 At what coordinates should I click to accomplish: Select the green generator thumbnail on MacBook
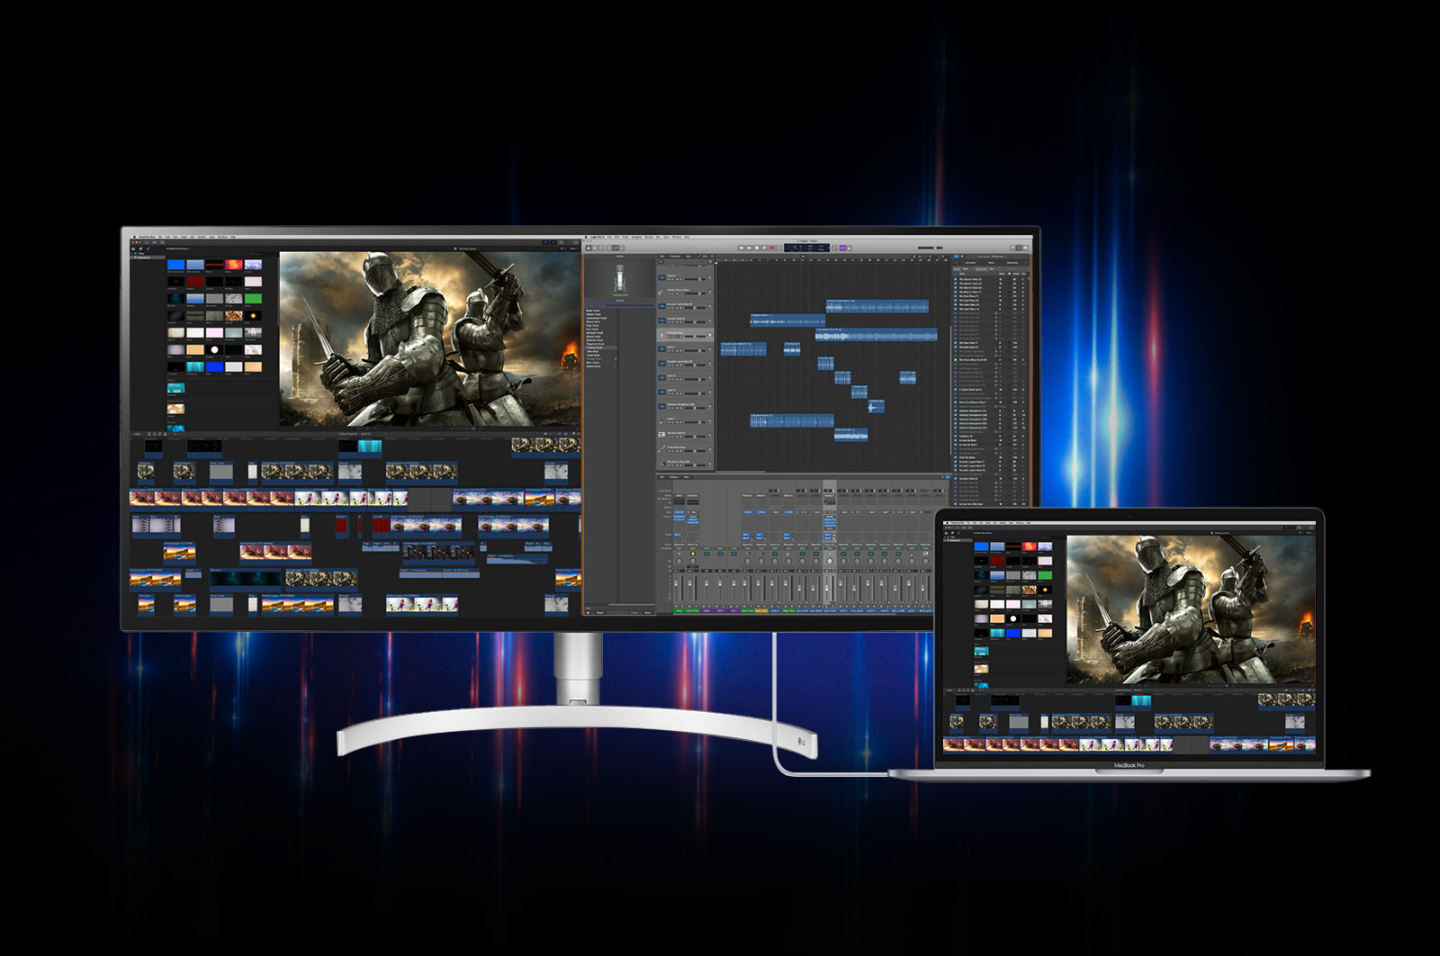point(1045,575)
